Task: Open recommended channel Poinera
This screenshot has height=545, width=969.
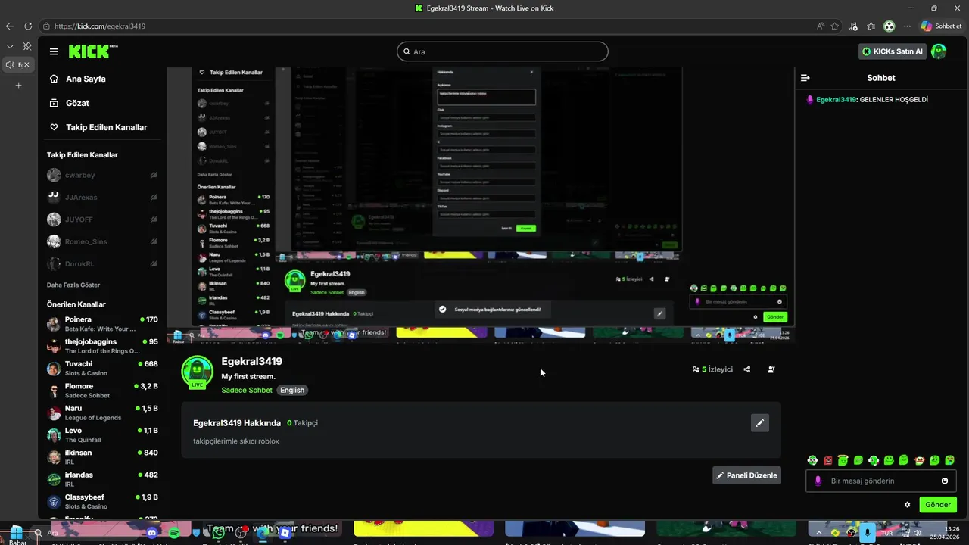Action: point(103,324)
